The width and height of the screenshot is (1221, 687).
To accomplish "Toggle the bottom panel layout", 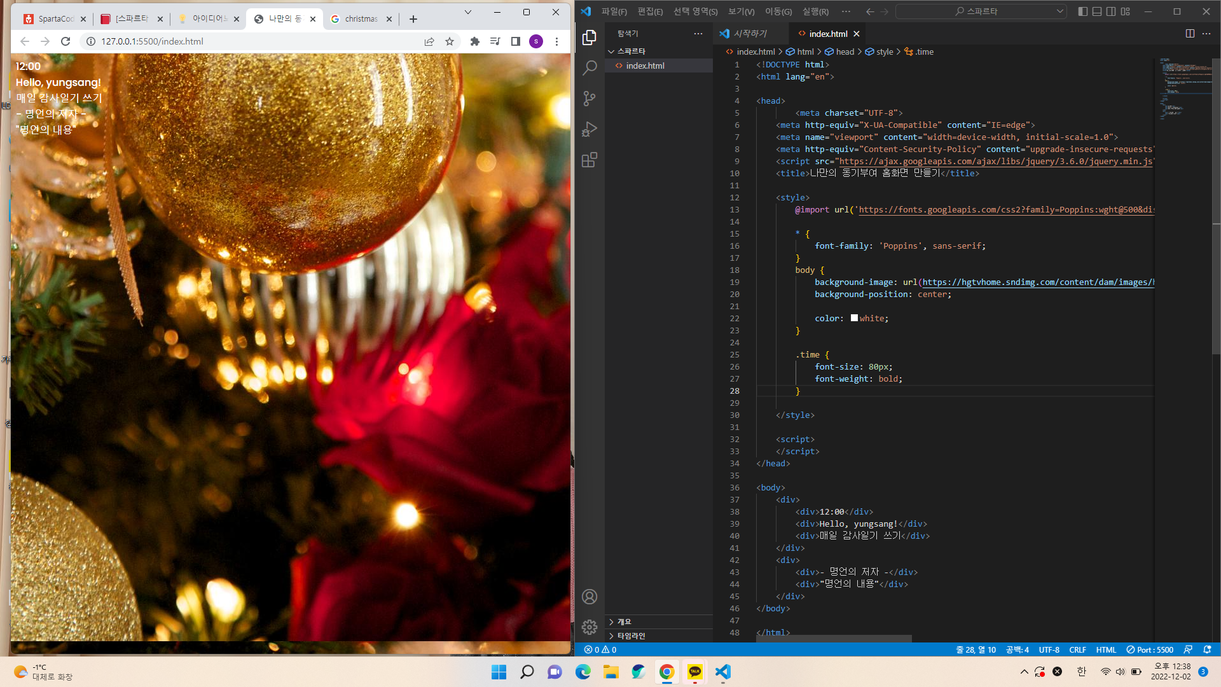I will pyautogui.click(x=1097, y=11).
